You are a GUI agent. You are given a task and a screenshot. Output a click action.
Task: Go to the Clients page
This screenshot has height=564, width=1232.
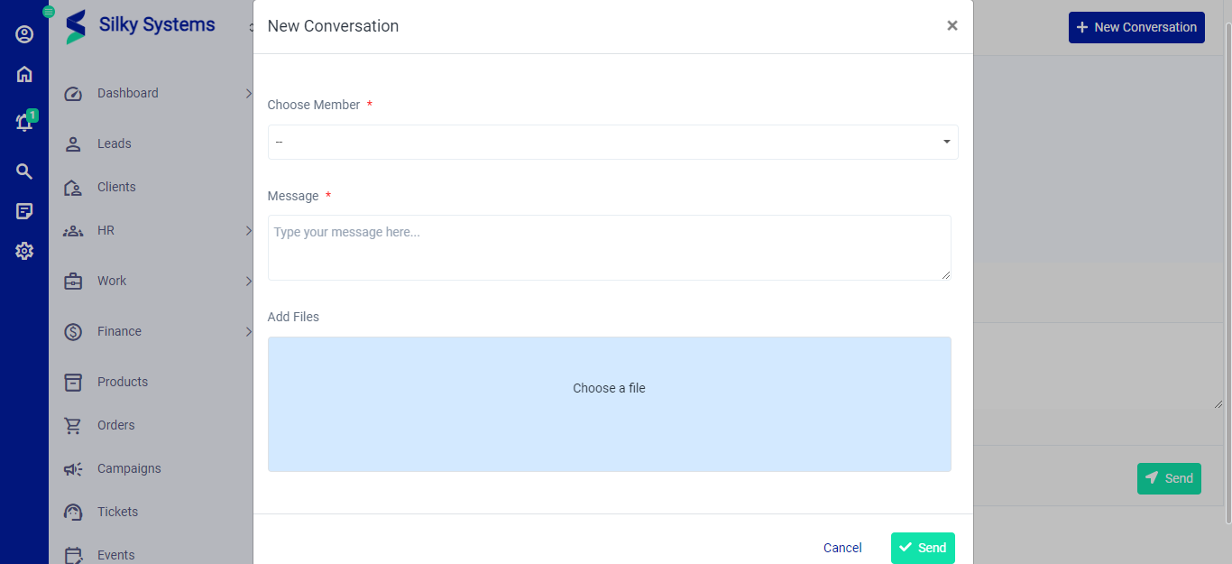tap(115, 187)
